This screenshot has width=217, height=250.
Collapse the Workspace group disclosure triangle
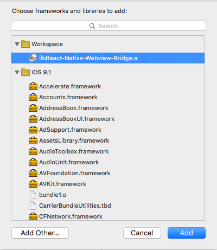(17, 44)
